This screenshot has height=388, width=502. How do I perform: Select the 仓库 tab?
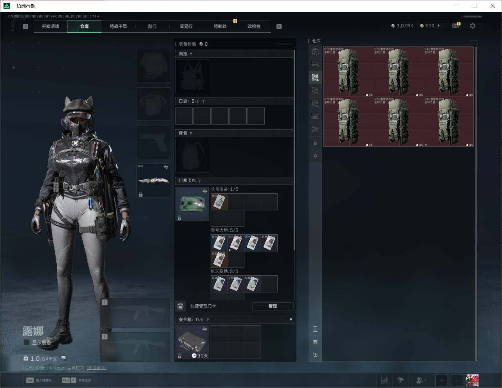pyautogui.click(x=85, y=26)
